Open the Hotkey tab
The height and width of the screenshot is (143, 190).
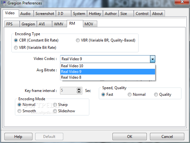[95, 14]
